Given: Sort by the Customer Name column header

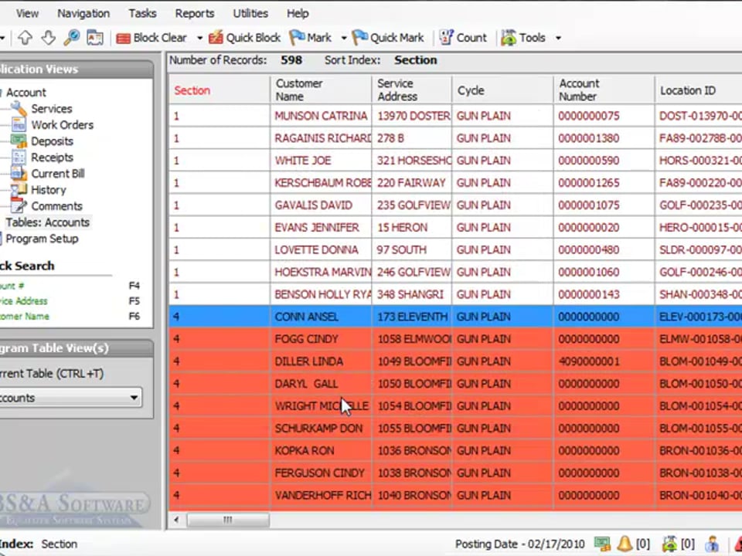Looking at the screenshot, I should click(321, 90).
